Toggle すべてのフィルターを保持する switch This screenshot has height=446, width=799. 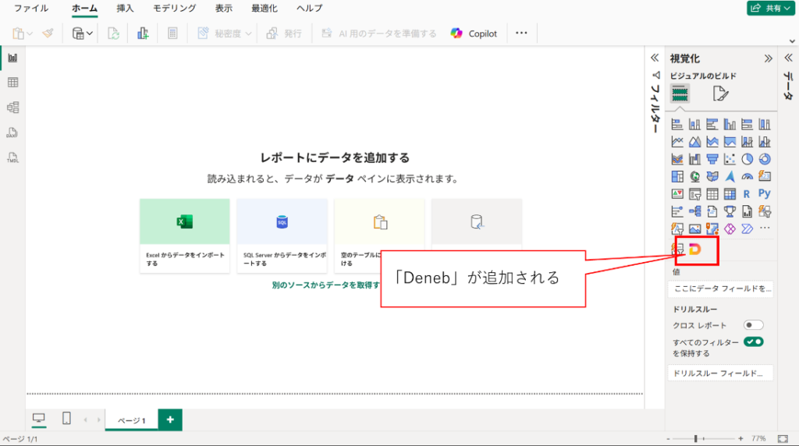click(753, 342)
